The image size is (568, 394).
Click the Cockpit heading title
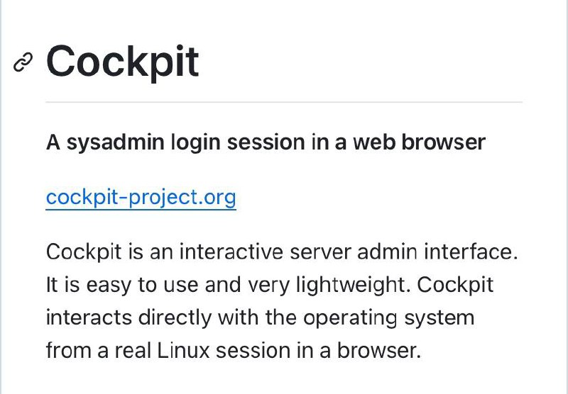pos(122,62)
